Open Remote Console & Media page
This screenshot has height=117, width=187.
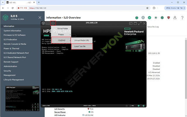click(15, 44)
